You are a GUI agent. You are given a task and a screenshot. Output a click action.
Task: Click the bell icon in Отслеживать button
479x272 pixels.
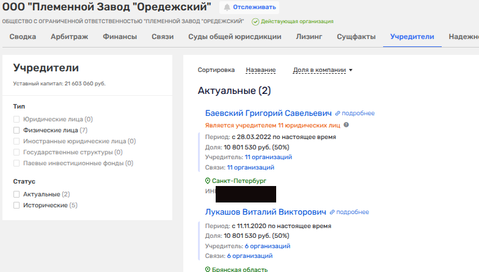(x=228, y=8)
